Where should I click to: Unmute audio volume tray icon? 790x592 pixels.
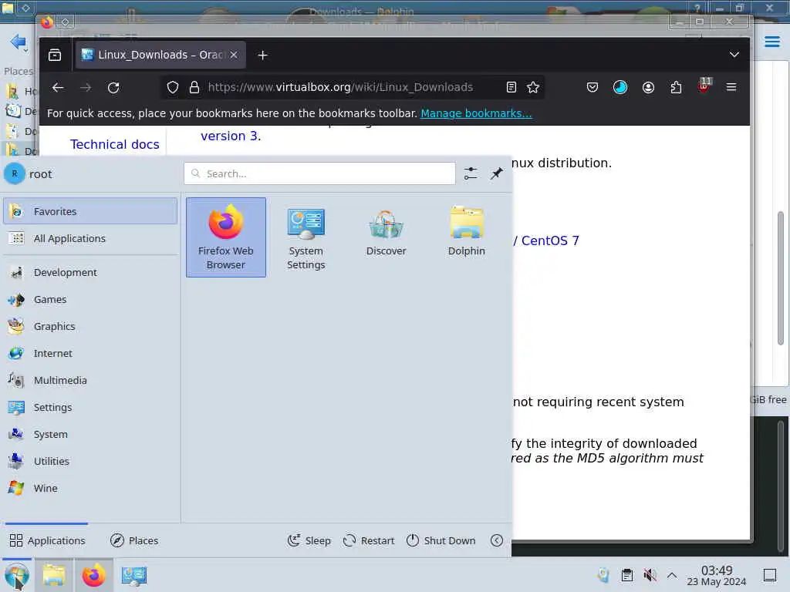[650, 575]
